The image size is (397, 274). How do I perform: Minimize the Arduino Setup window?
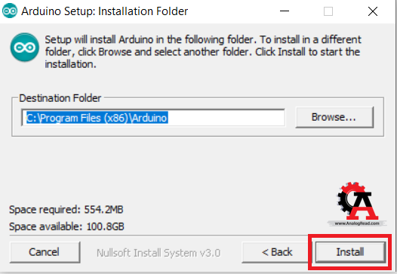285,11
